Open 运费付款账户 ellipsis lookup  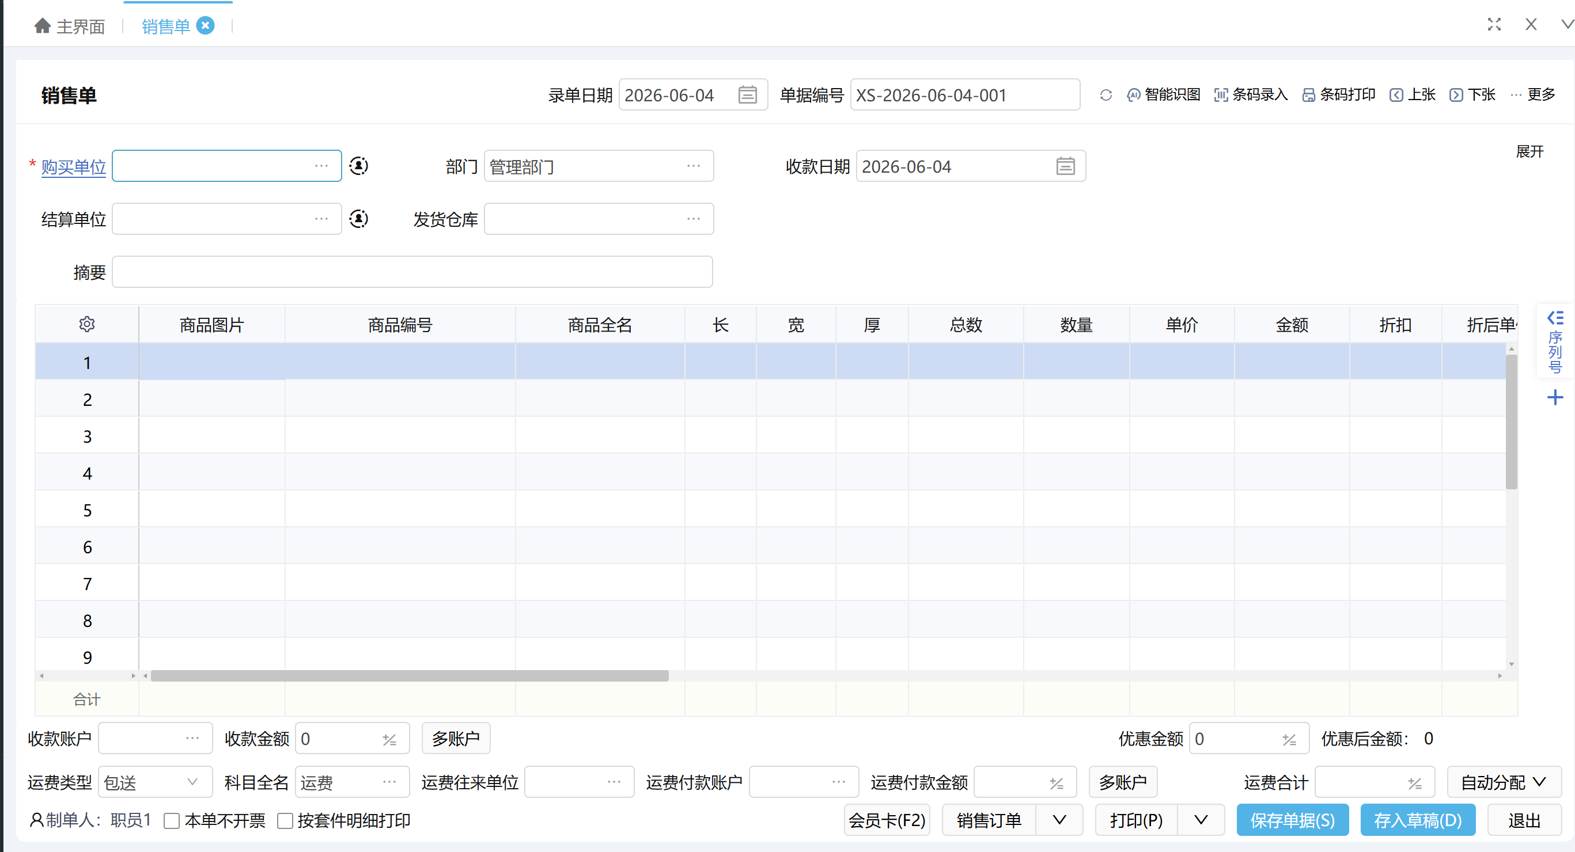tap(839, 782)
